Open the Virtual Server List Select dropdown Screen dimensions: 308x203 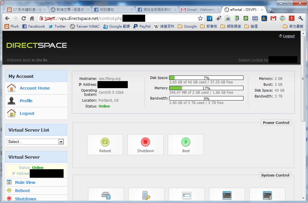(35, 142)
